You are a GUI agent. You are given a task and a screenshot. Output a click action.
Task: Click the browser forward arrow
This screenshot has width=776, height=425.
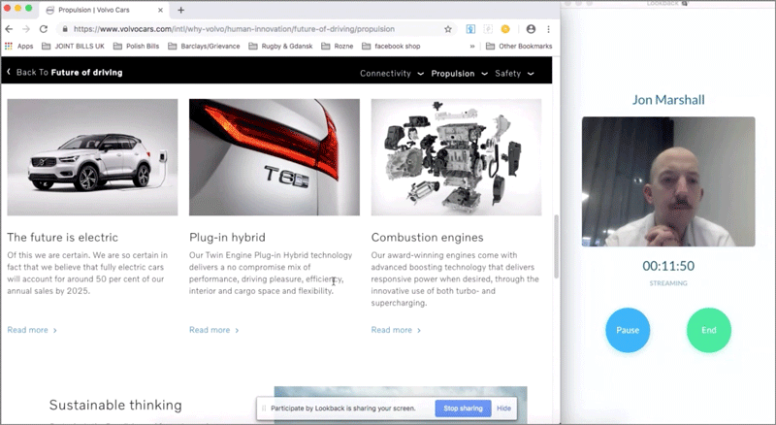point(26,29)
